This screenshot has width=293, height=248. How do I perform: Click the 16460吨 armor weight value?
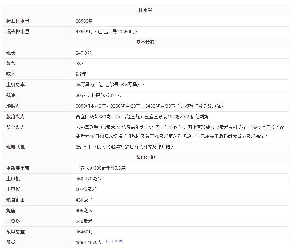84,232
